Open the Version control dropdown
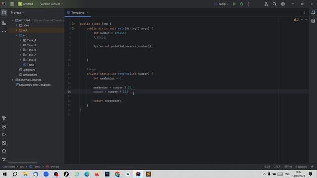The height and width of the screenshot is (178, 317). pyautogui.click(x=52, y=4)
